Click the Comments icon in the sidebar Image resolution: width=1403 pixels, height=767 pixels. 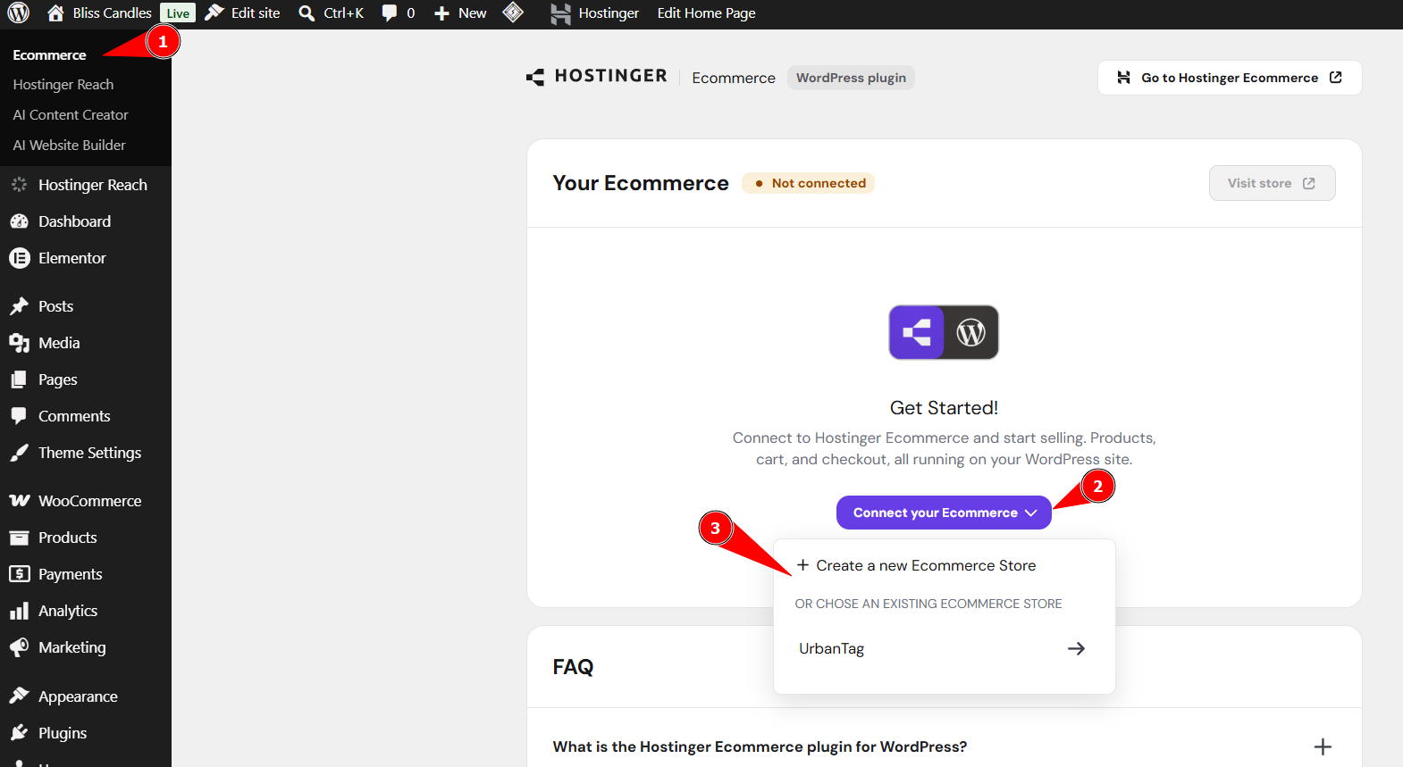pos(19,416)
